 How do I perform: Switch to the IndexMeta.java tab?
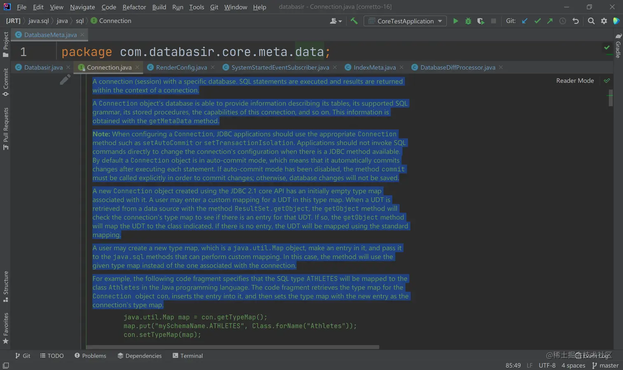(375, 68)
